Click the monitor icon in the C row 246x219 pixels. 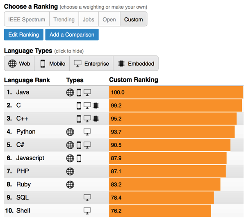[x=87, y=106]
